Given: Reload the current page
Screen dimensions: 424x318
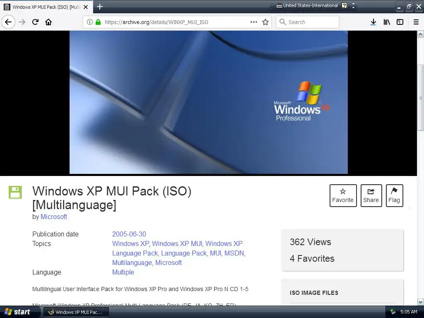Looking at the screenshot, I should (x=35, y=22).
